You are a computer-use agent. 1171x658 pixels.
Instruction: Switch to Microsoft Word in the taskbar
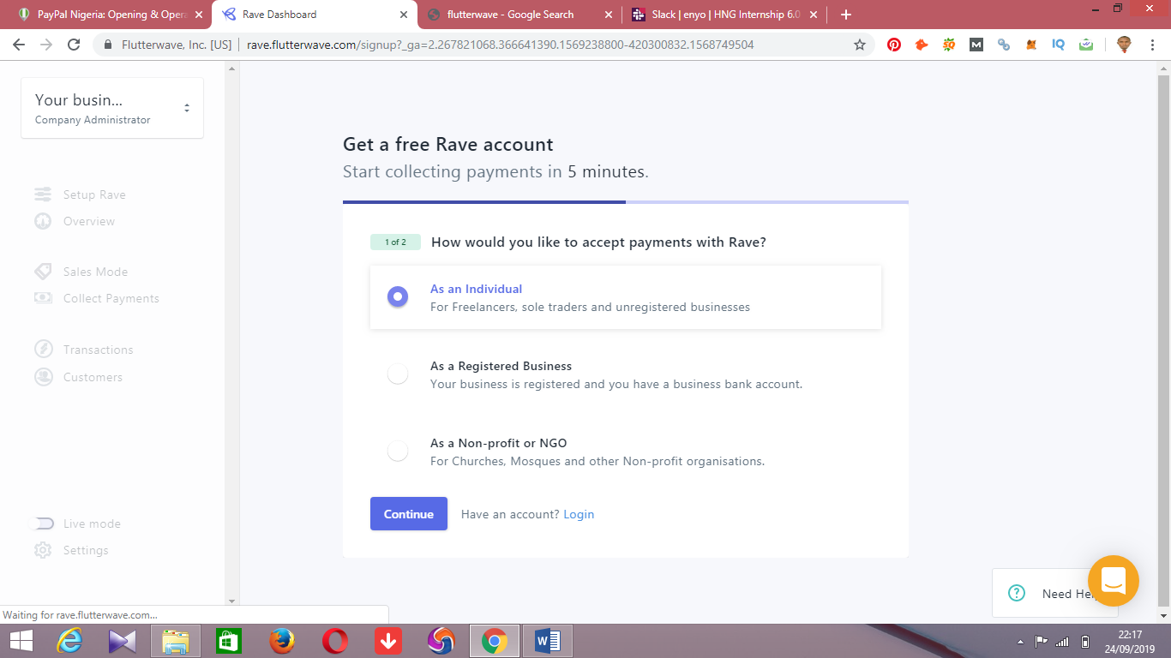pyautogui.click(x=547, y=641)
